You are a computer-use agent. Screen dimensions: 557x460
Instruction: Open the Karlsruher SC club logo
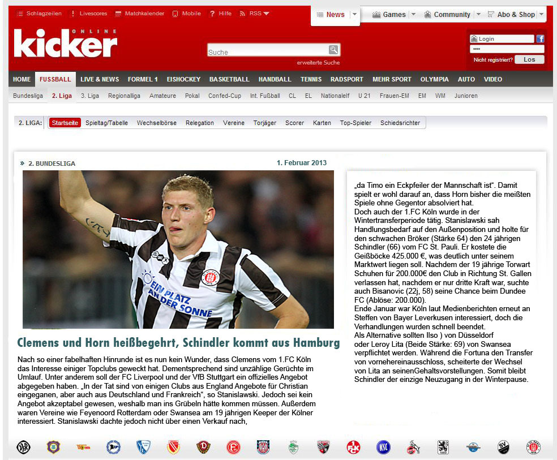(383, 447)
